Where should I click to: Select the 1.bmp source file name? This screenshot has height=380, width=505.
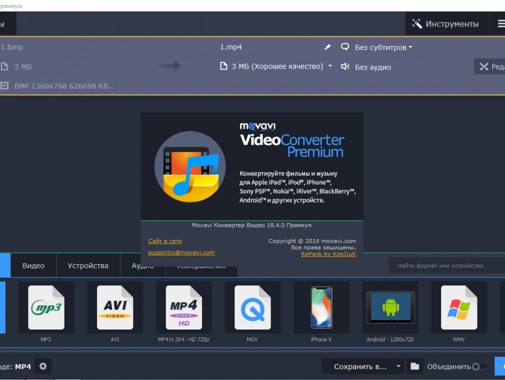pyautogui.click(x=11, y=47)
